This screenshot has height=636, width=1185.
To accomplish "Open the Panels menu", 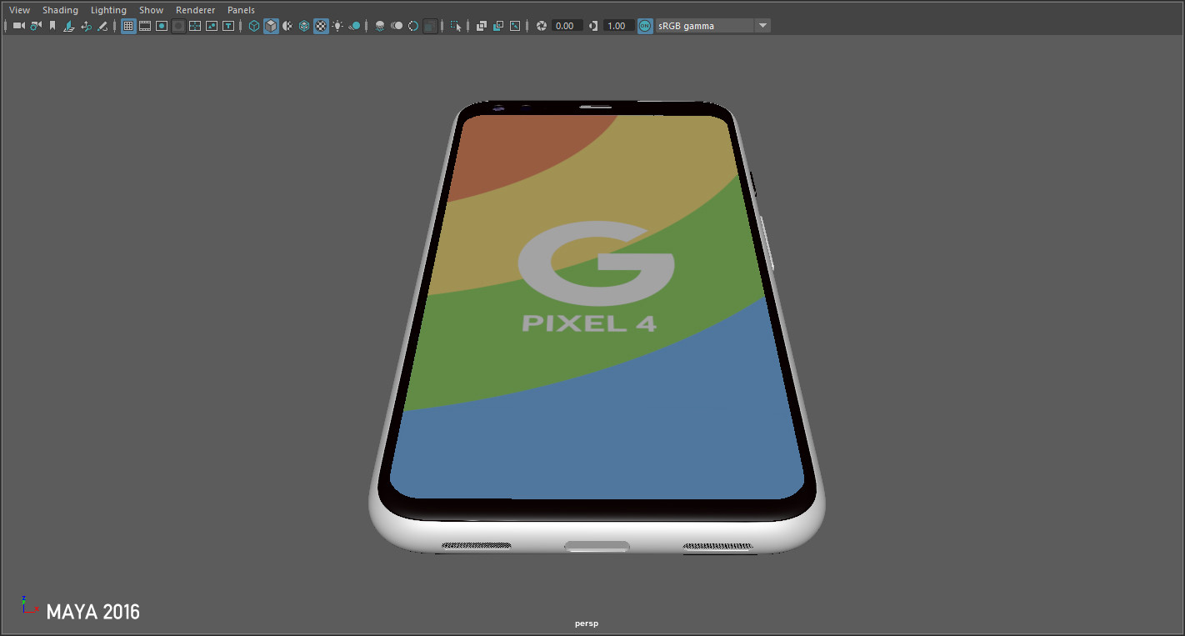I will [241, 9].
